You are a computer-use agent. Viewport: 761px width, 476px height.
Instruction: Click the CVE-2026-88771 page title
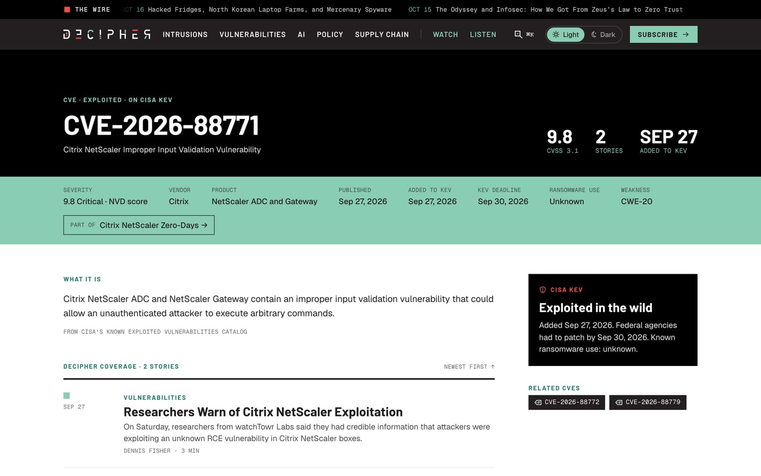[x=161, y=126]
